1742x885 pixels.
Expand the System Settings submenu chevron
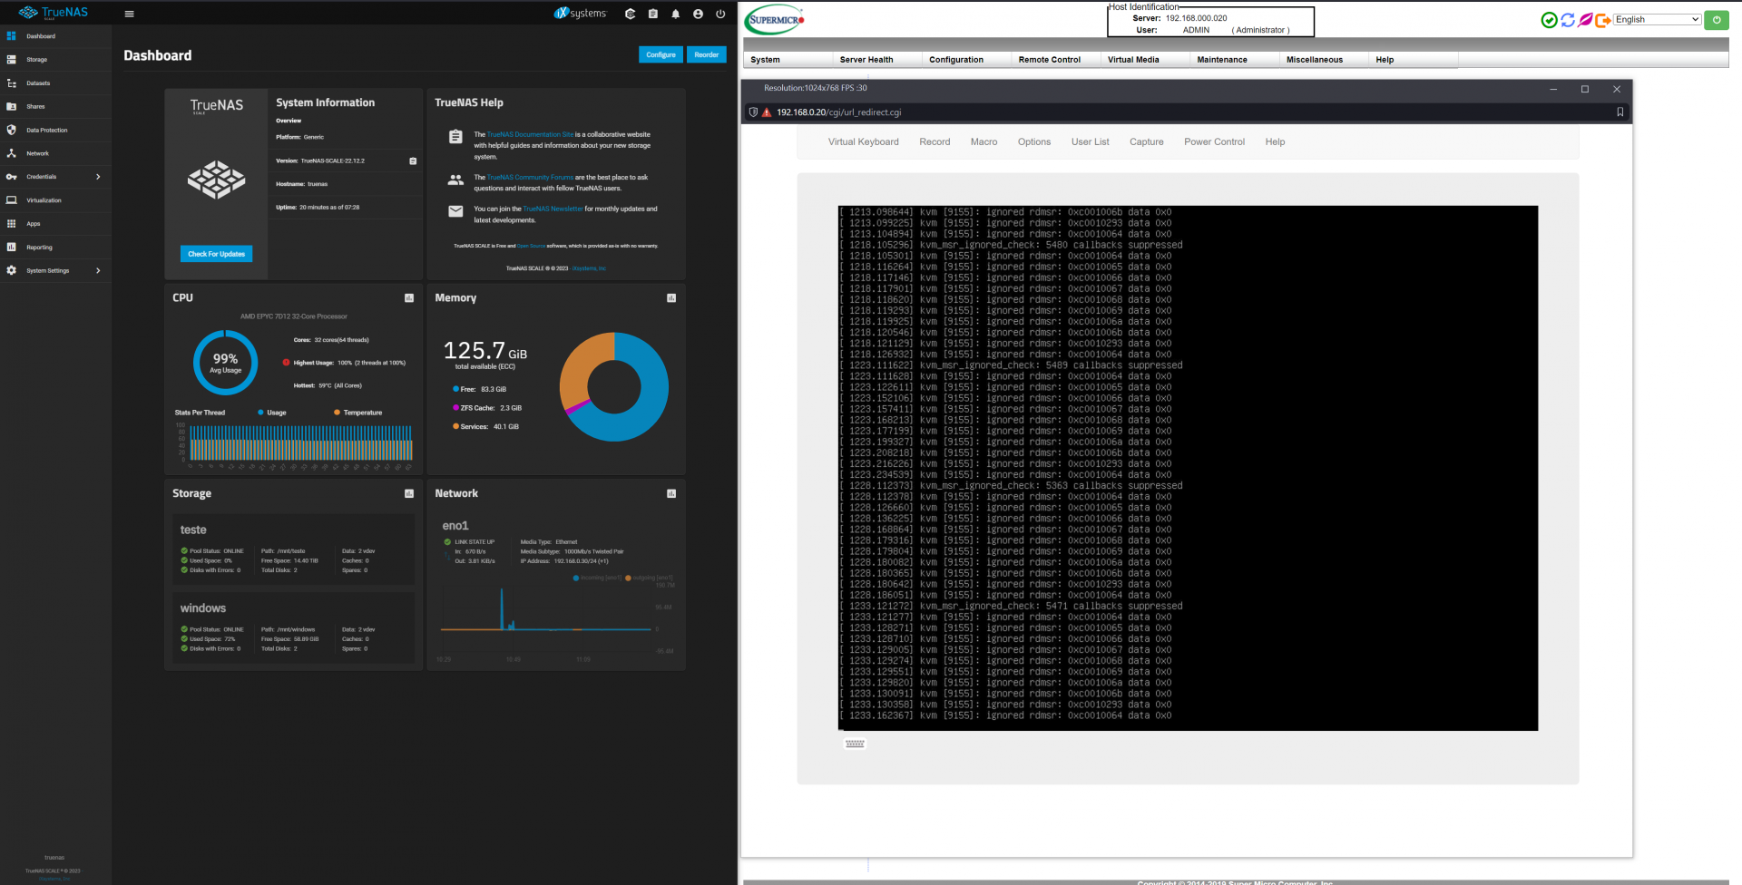(x=98, y=270)
